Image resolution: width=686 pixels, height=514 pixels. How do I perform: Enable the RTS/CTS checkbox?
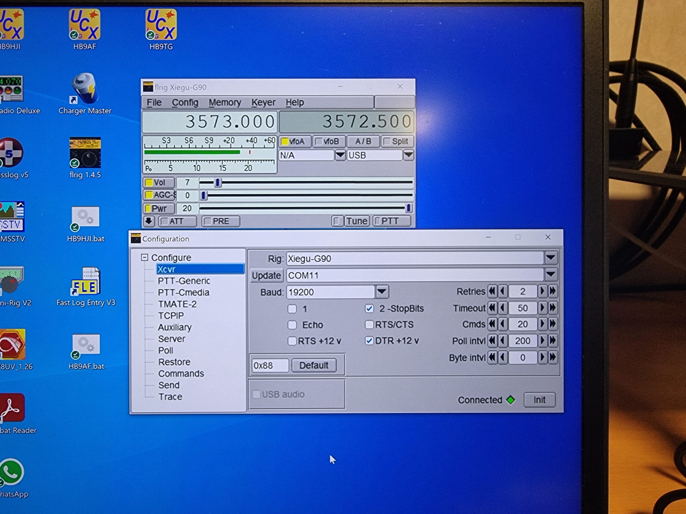tap(369, 325)
